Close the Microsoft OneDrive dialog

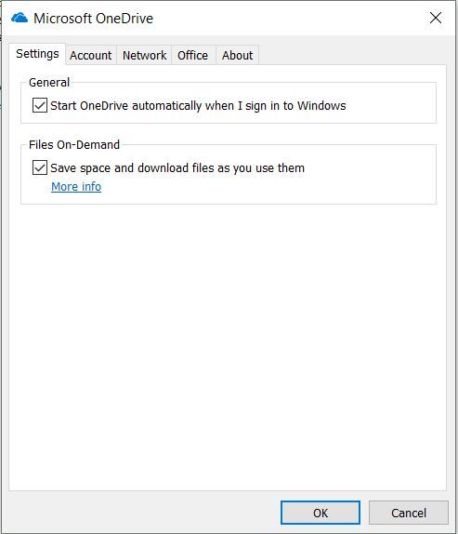(435, 18)
